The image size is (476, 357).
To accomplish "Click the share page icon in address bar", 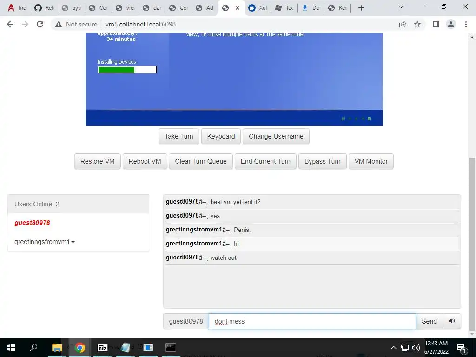I will pyautogui.click(x=403, y=24).
